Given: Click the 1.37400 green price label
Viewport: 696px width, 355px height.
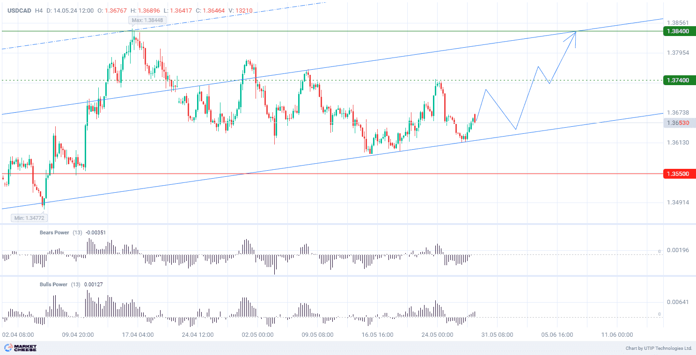Looking at the screenshot, I should point(679,80).
